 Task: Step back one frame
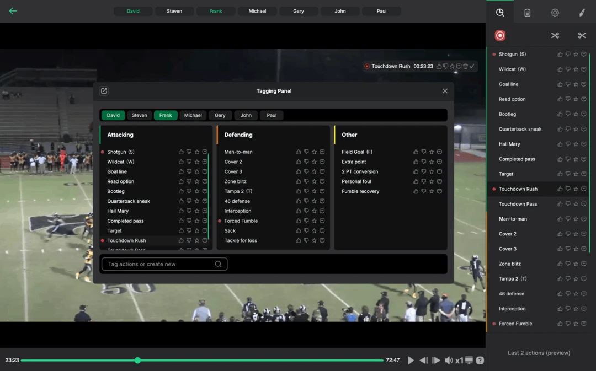tap(423, 360)
